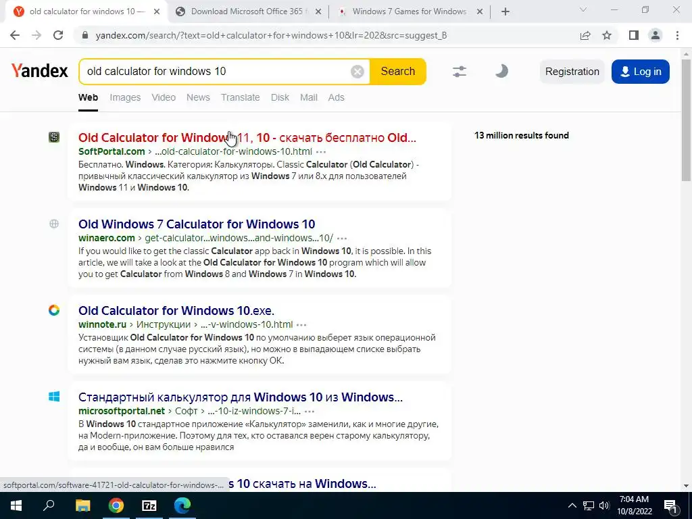Click the address bar URL
Image resolution: width=692 pixels, height=519 pixels.
pyautogui.click(x=271, y=35)
